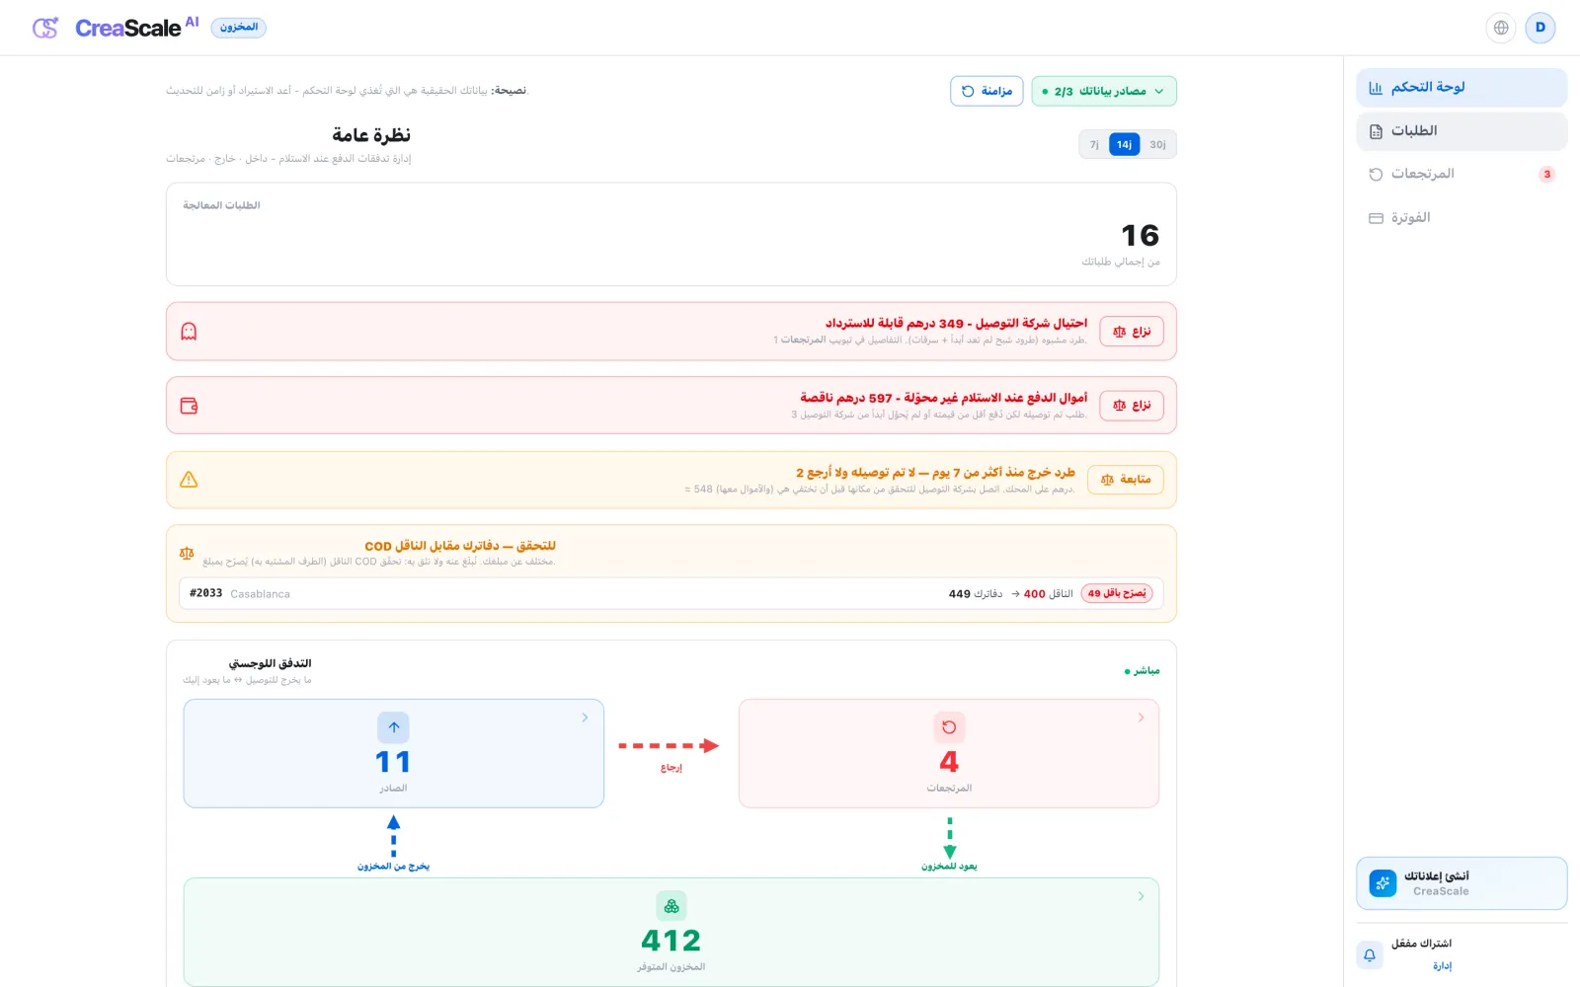This screenshot has width=1580, height=987.
Task: Click the ghost icon in delivery fraud alert
Action: 189,332
